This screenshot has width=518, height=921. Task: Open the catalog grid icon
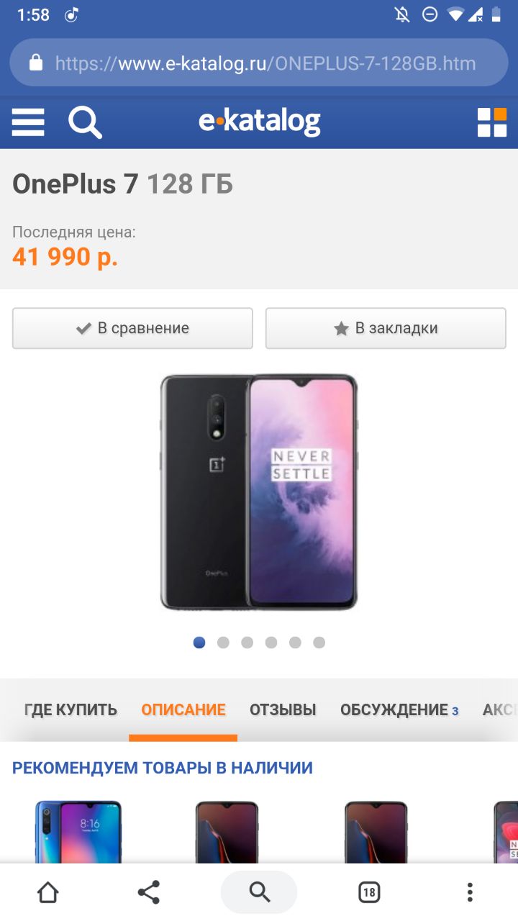click(x=492, y=122)
